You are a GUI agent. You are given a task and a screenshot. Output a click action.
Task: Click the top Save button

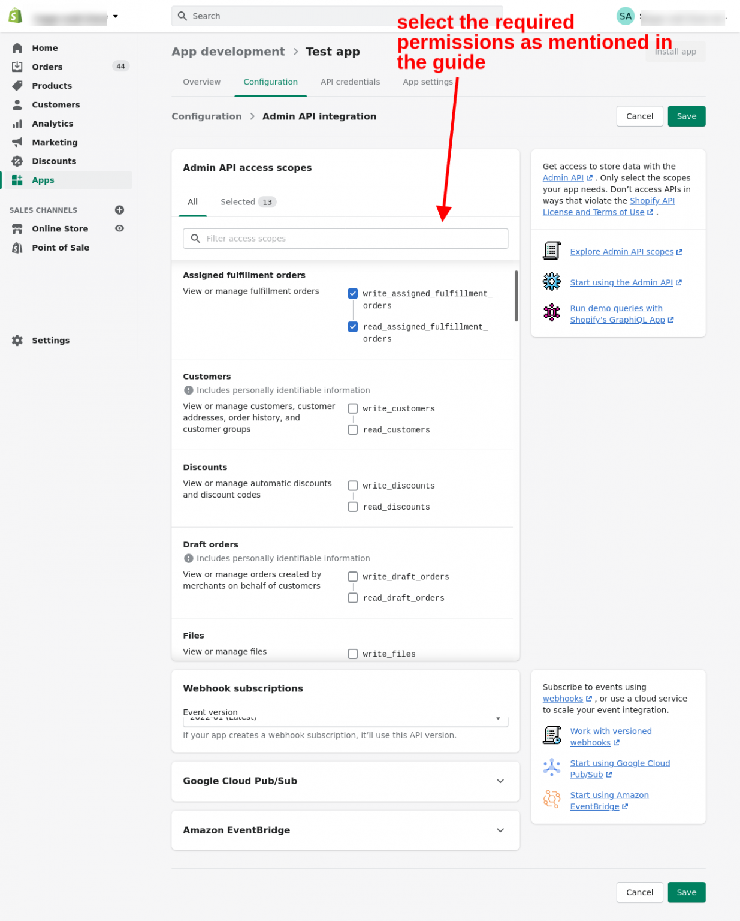click(x=686, y=116)
